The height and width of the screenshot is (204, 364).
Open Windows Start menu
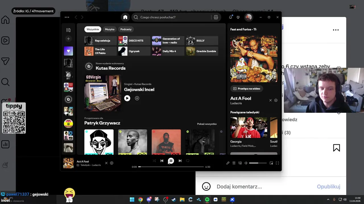pos(132,199)
